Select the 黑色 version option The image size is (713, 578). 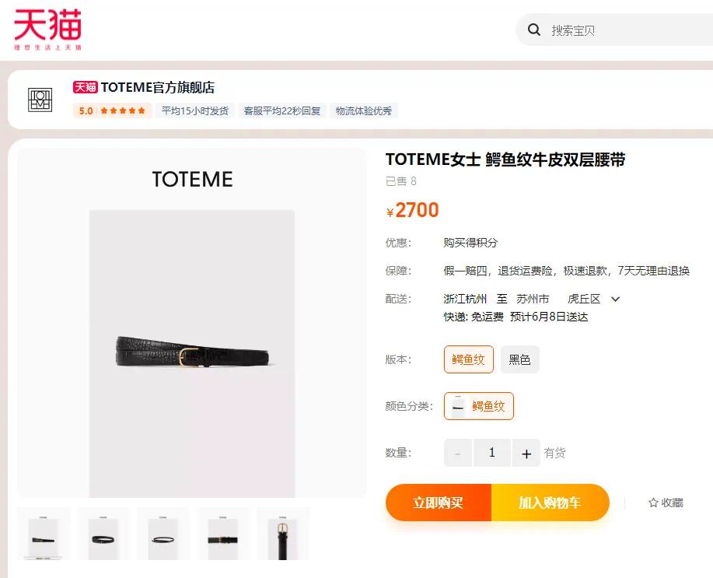pyautogui.click(x=519, y=359)
